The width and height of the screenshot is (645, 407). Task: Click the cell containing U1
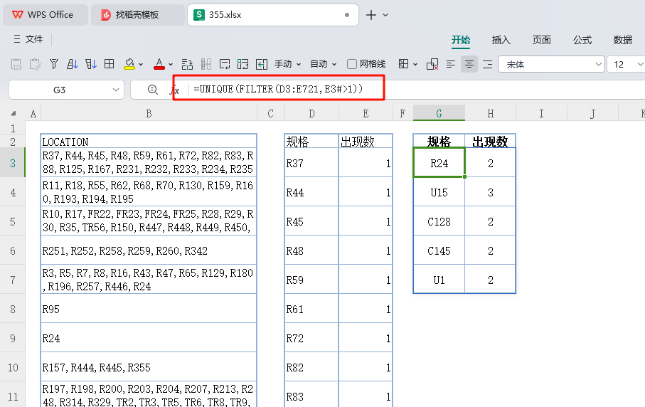point(439,280)
